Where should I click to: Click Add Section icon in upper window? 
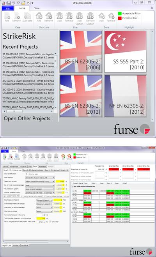(x=80, y=16)
